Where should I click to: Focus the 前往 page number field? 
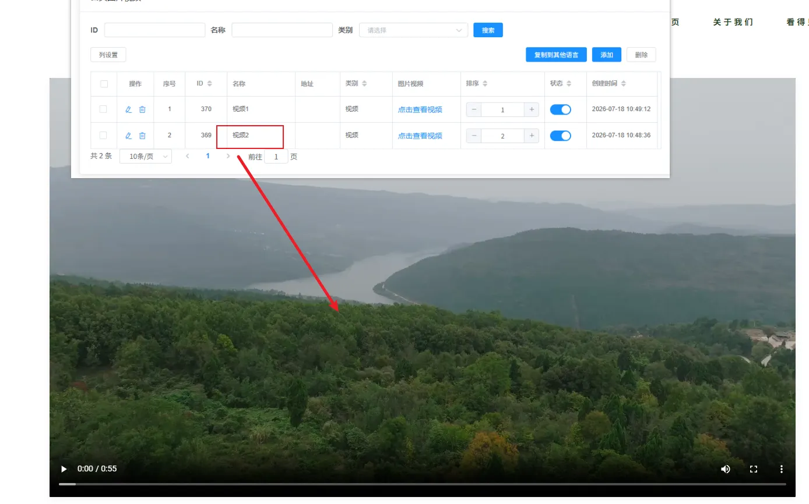pos(276,157)
